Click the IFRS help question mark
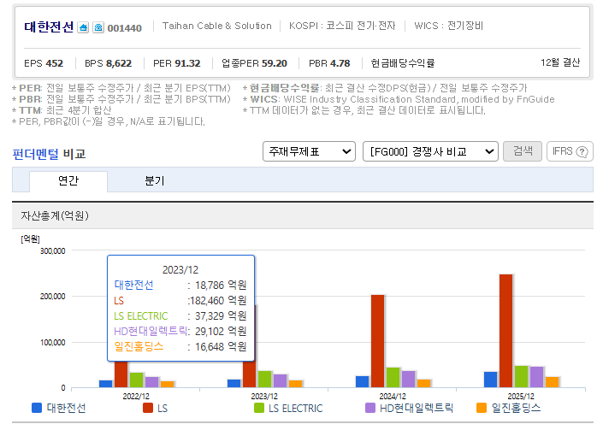 coord(582,152)
